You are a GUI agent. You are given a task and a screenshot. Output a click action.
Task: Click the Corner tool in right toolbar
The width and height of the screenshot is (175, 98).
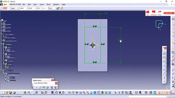[173, 70]
